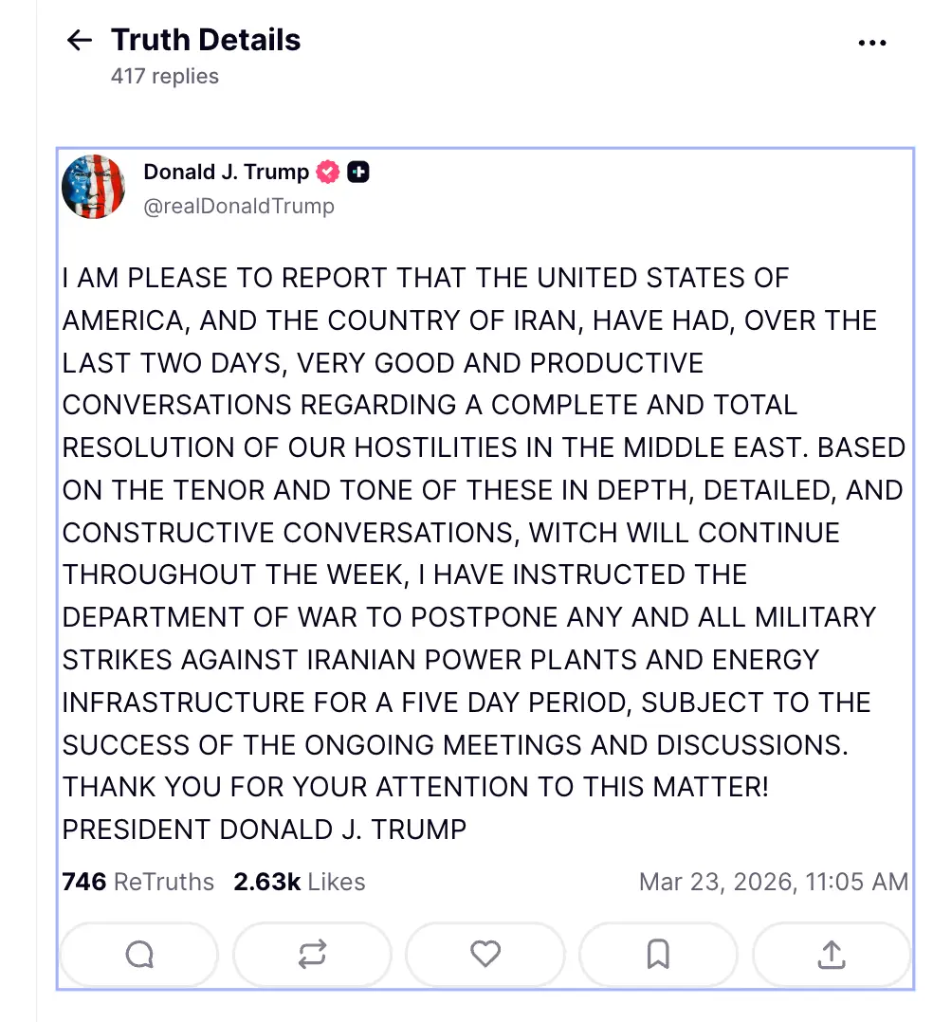Like the post using the heart icon
The image size is (933, 1022).
(x=485, y=955)
